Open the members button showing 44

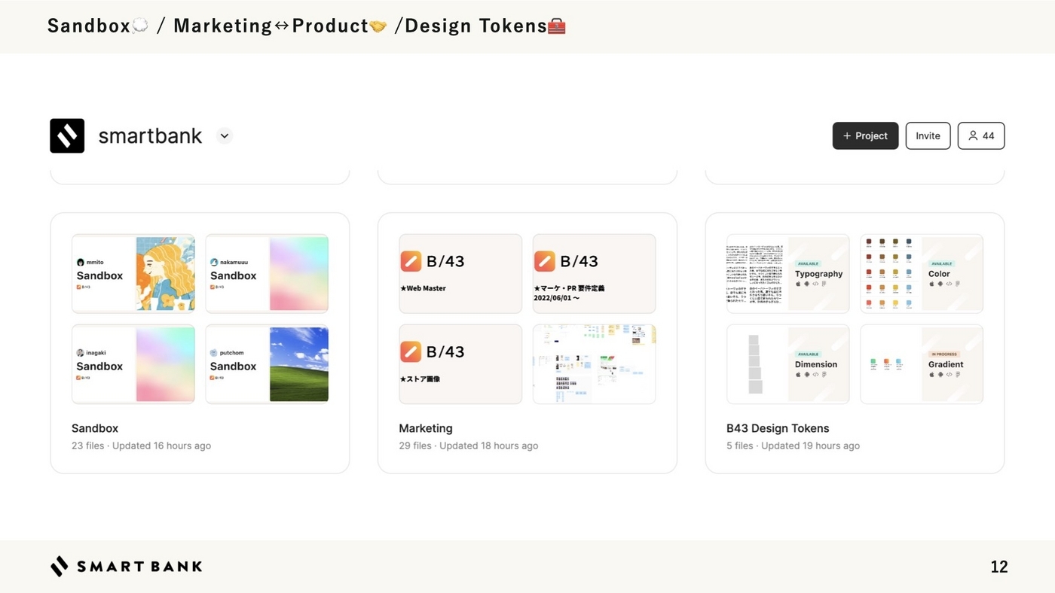point(981,135)
